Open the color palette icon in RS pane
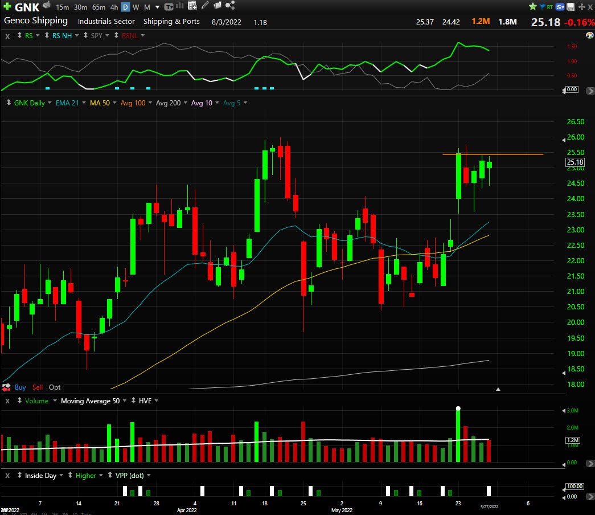 pyautogui.click(x=590, y=35)
